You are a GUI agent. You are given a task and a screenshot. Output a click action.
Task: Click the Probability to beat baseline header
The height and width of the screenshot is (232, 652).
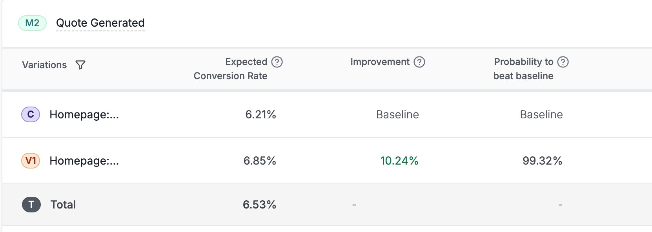coord(523,69)
